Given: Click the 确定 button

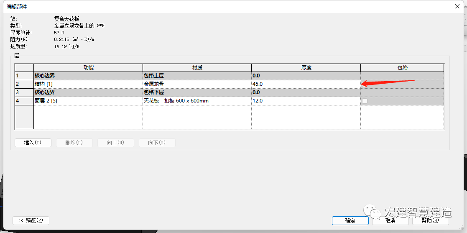Looking at the screenshot, I should [x=350, y=220].
